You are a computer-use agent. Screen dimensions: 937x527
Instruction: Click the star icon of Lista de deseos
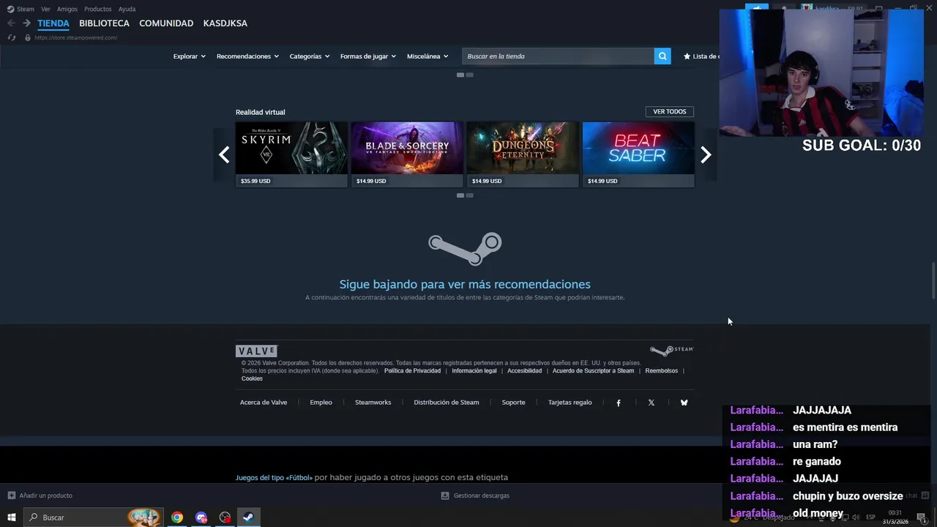tap(687, 56)
